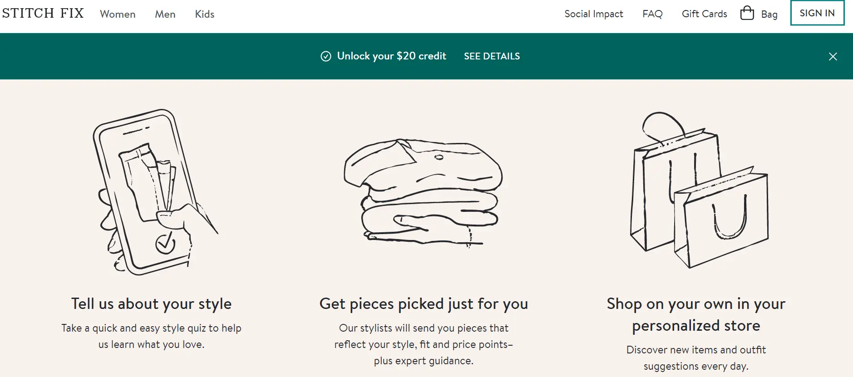The height and width of the screenshot is (377, 853).
Task: Click the Bag text label
Action: click(x=769, y=15)
